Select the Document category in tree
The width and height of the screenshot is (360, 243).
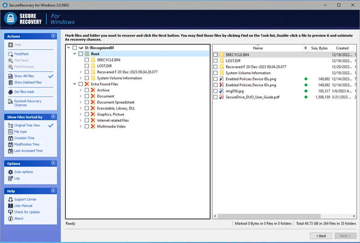tap(105, 96)
